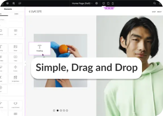The width and height of the screenshot is (163, 116).
Task: Select the second carousel dot indicator
Action: coord(58,110)
